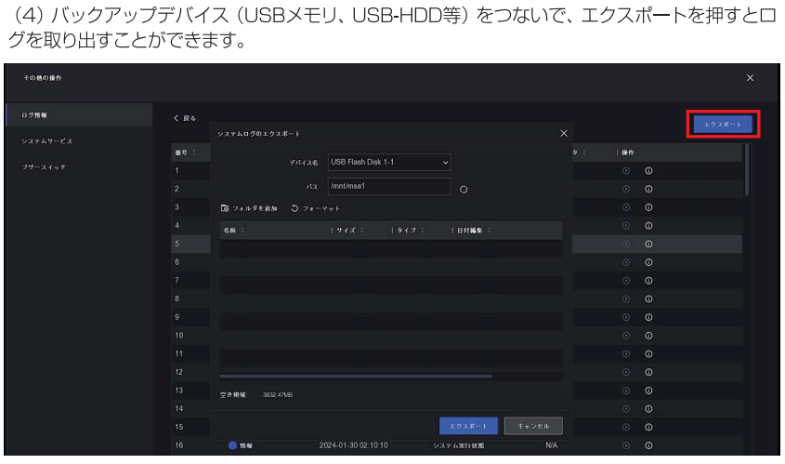The image size is (785, 464).
Task: Go back using the 戻る arrow
Action: [186, 119]
